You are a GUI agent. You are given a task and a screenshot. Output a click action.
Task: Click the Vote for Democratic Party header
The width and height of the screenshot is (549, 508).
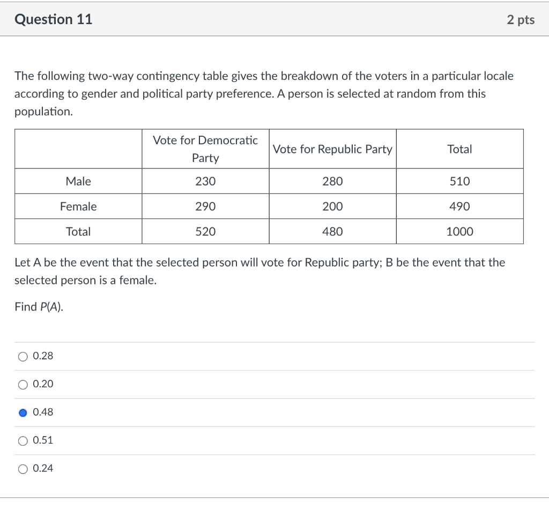click(x=205, y=149)
